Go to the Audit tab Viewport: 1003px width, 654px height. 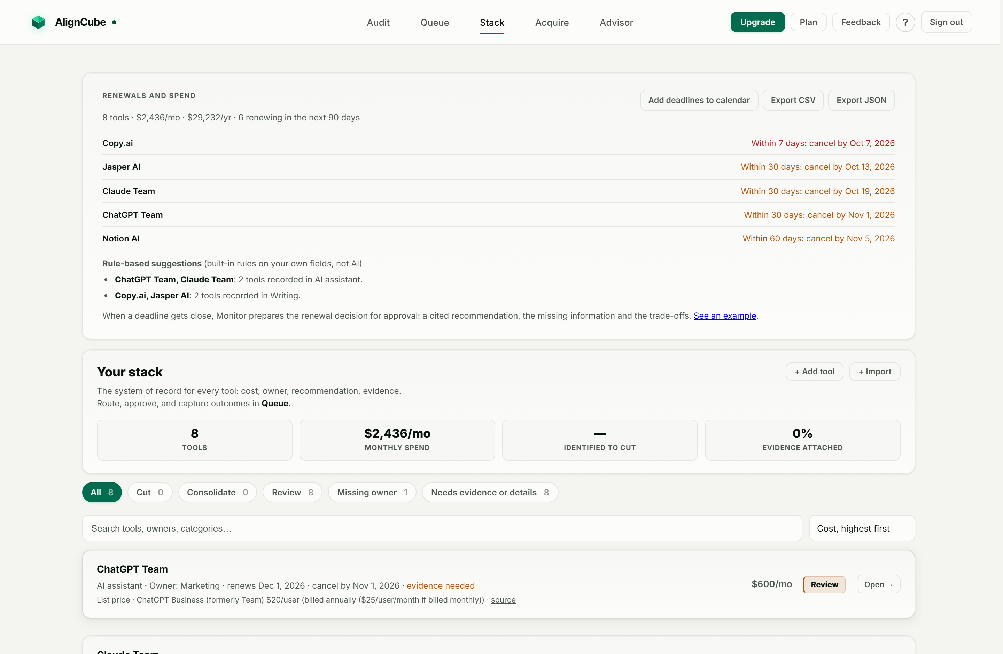(x=378, y=22)
